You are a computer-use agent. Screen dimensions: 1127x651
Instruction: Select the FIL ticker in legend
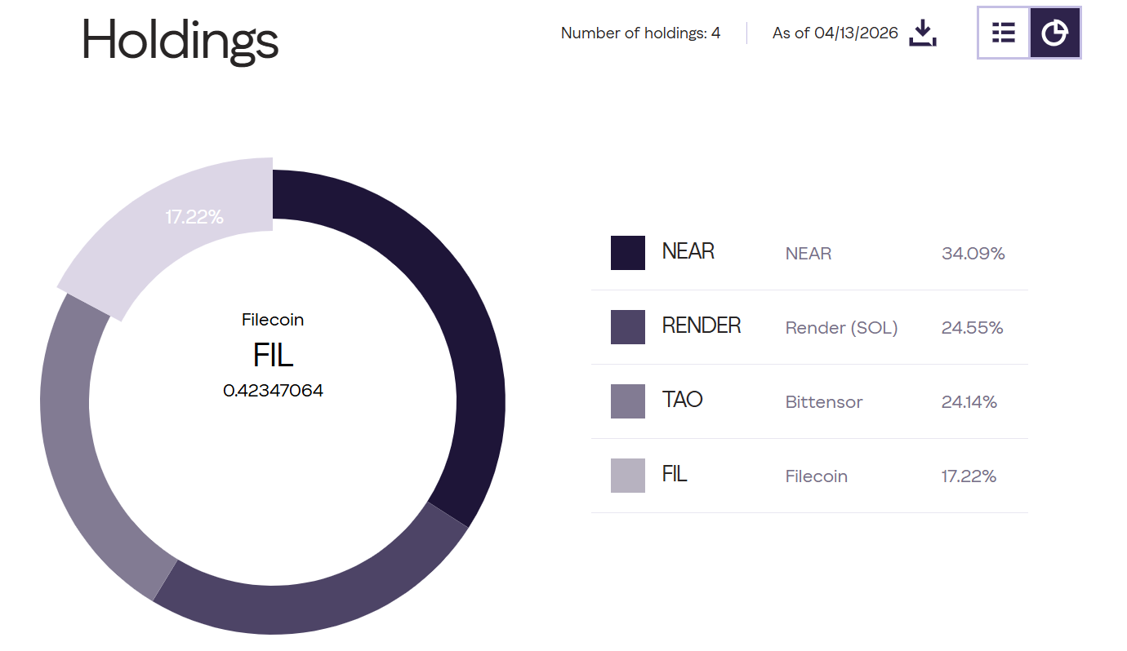(674, 474)
